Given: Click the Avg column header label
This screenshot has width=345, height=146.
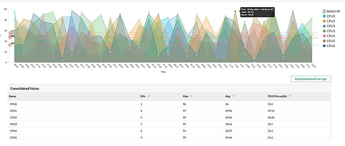Looking at the screenshot, I should (228, 96).
